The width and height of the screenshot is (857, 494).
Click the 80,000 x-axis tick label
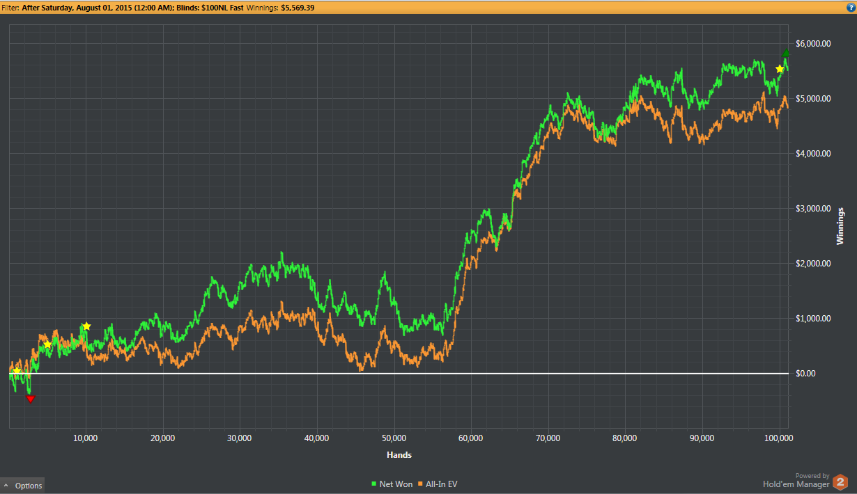[625, 438]
